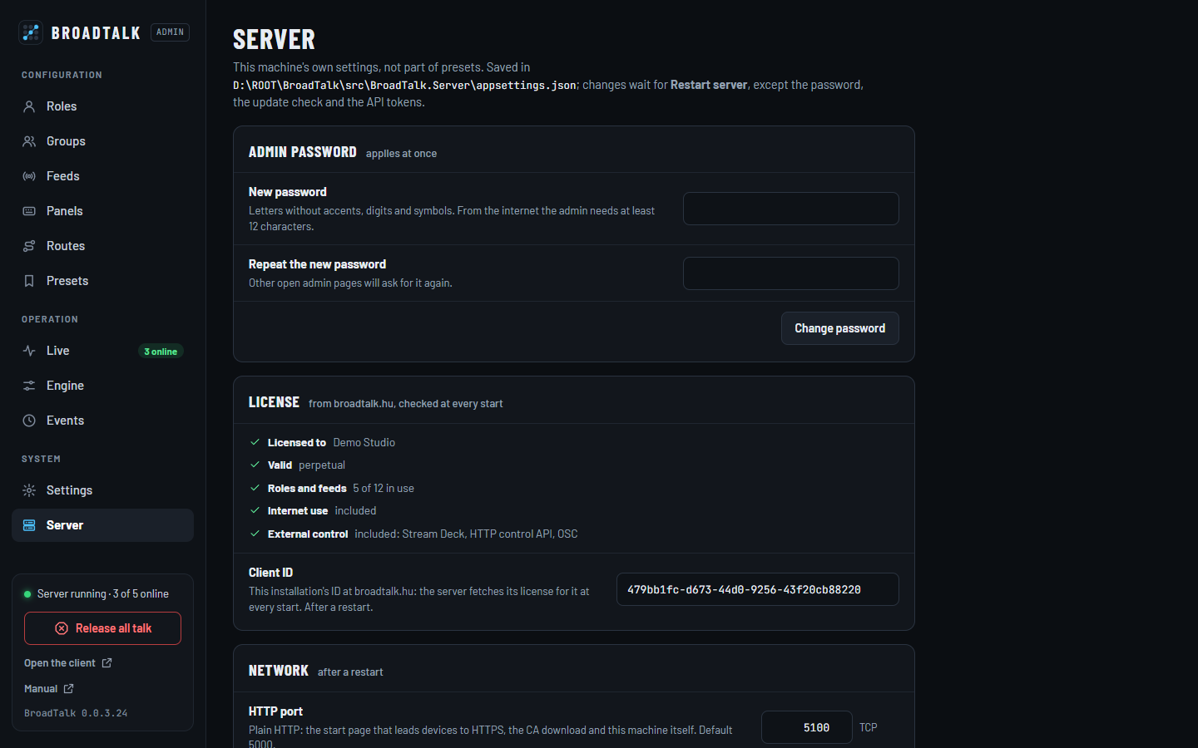The height and width of the screenshot is (748, 1198).
Task: Navigate to the Feeds section
Action: pyautogui.click(x=103, y=176)
